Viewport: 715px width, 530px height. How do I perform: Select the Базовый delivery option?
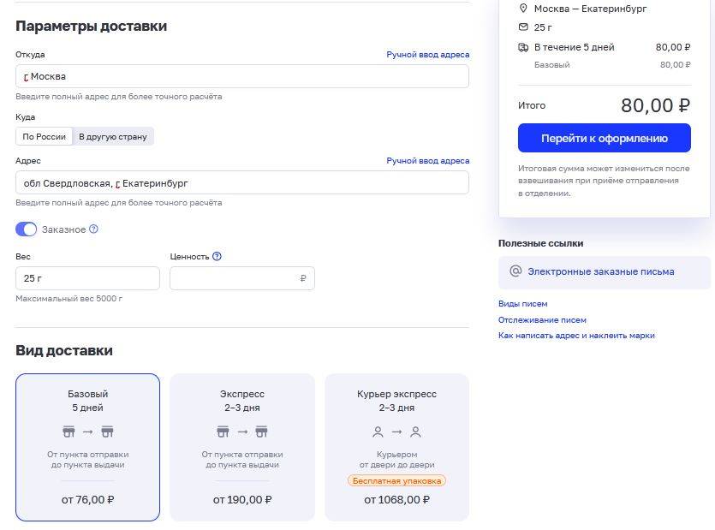[x=88, y=447]
